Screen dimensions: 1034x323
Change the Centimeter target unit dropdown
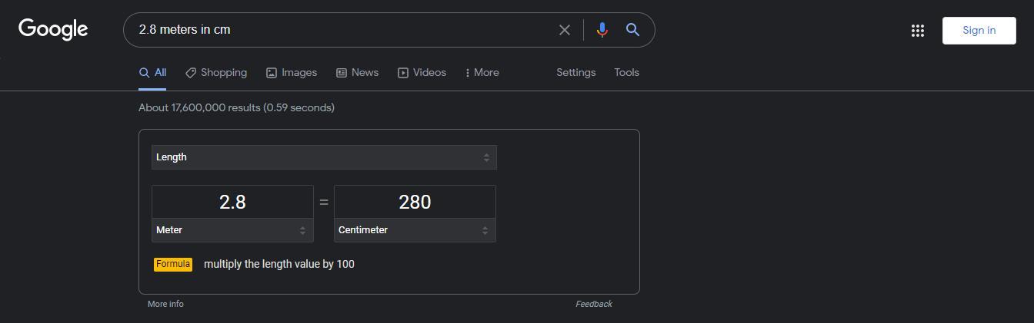click(x=415, y=230)
